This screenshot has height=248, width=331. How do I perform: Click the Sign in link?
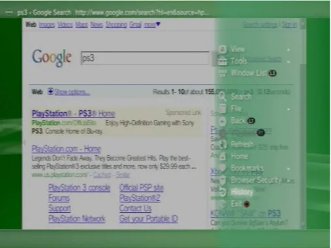289,25
